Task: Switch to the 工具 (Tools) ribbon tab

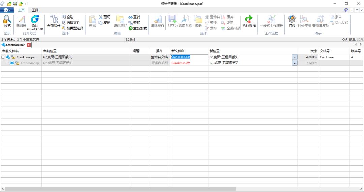Action: click(35, 10)
